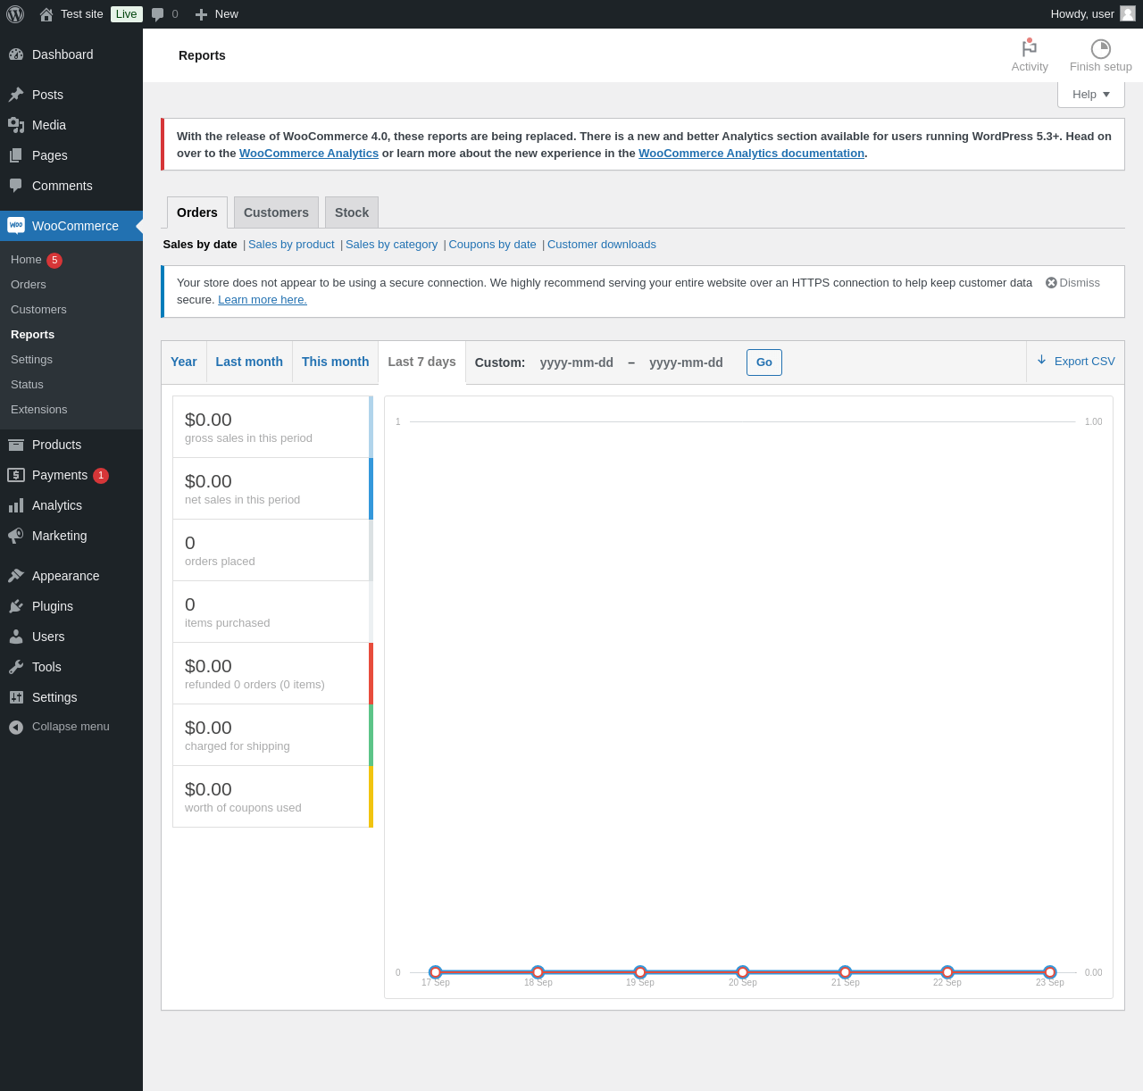This screenshot has height=1091, width=1143.
Task: Click the Analytics bar chart icon
Action: [x=16, y=505]
